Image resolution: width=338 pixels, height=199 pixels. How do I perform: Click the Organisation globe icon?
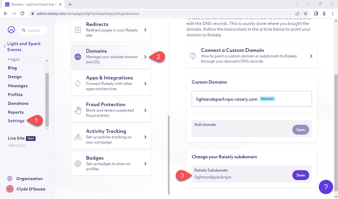(10, 179)
